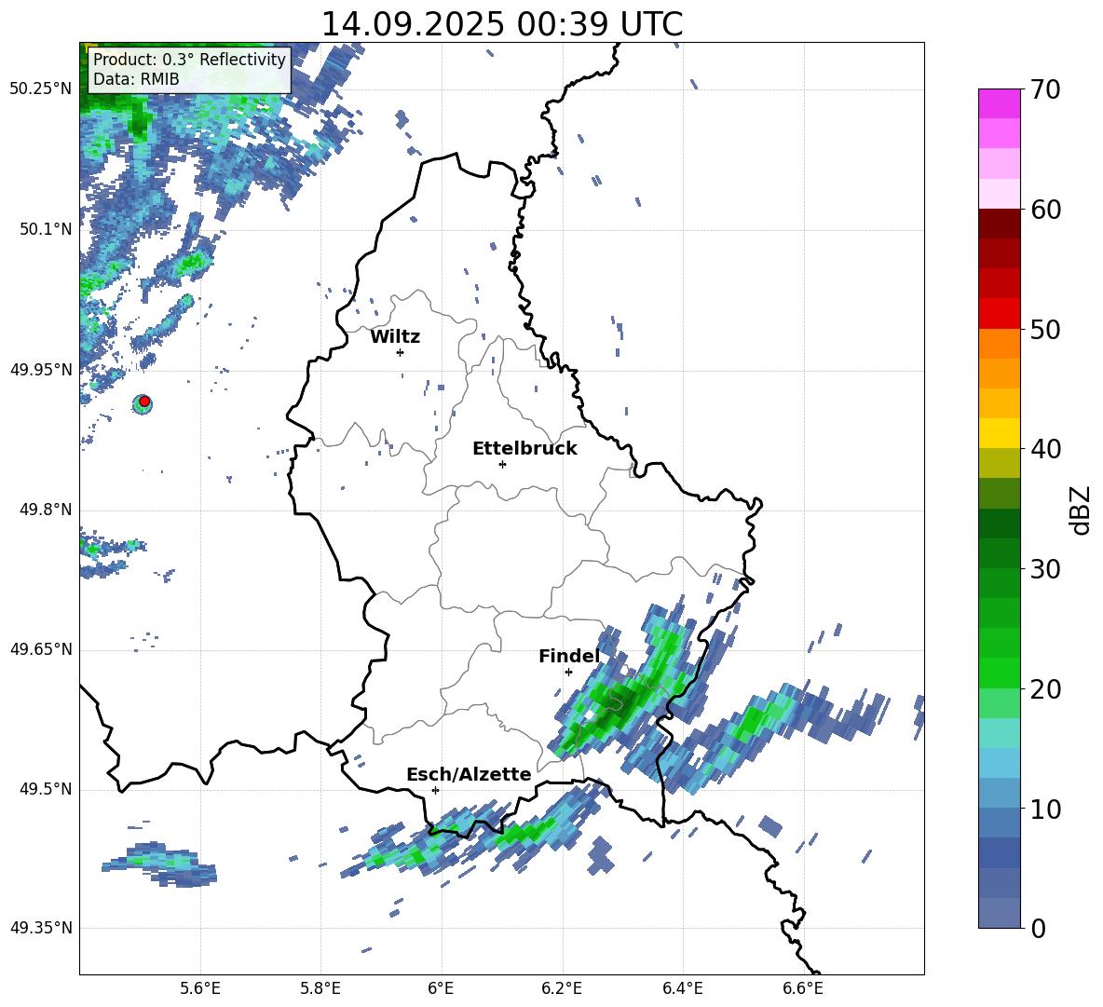Click the 5.8°E longitude label
Image resolution: width=1103 pixels, height=1007 pixels.
(320, 988)
